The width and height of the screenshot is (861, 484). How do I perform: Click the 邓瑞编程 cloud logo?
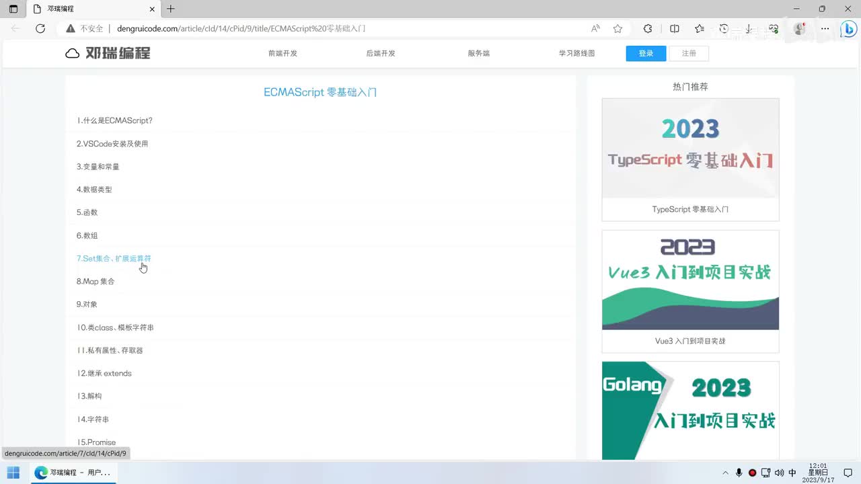pyautogui.click(x=108, y=54)
